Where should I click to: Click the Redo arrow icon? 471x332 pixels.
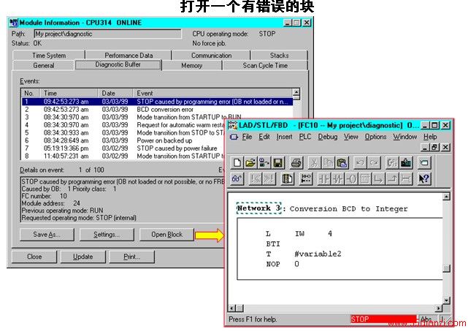(374, 163)
